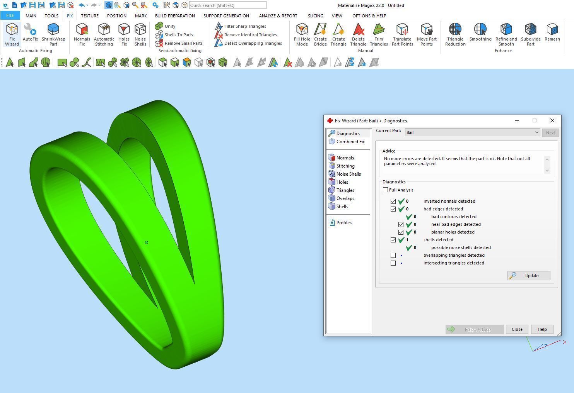Launch the Fix Wizard tool

point(12,34)
